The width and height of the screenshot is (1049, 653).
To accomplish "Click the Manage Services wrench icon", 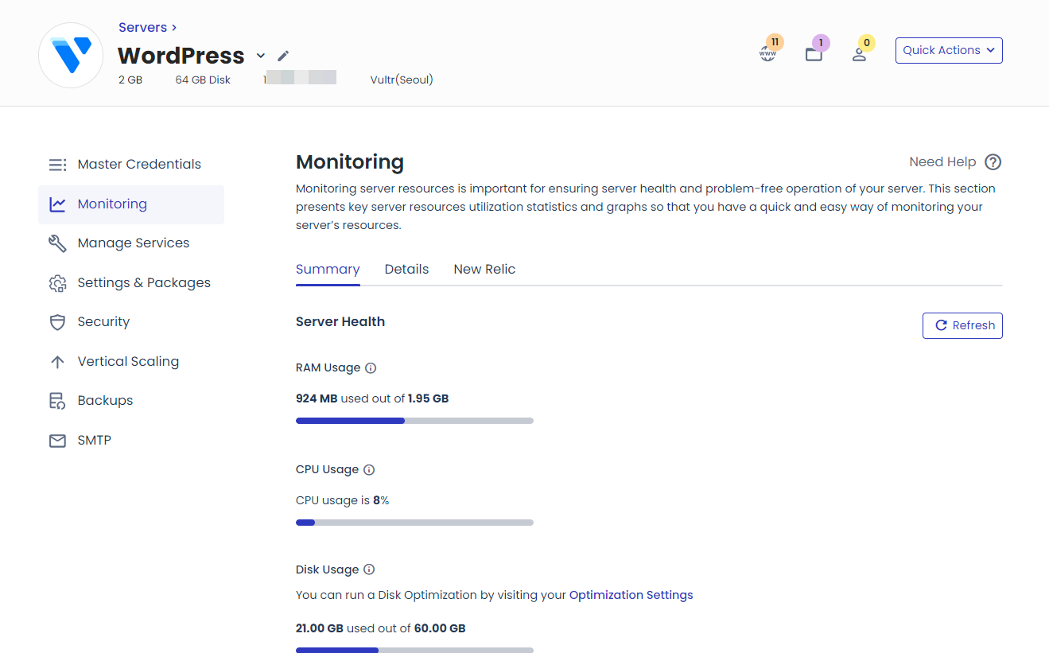I will tap(57, 243).
